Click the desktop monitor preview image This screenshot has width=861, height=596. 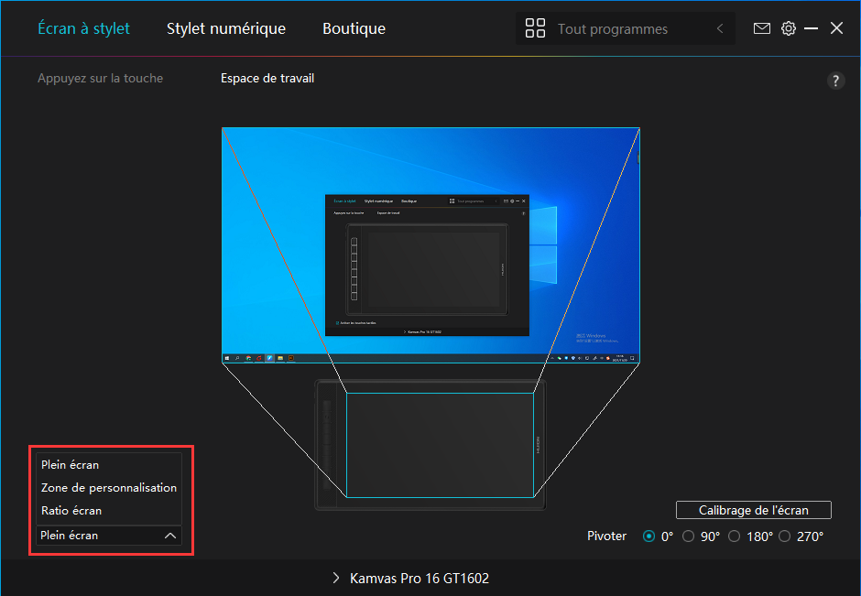click(430, 245)
